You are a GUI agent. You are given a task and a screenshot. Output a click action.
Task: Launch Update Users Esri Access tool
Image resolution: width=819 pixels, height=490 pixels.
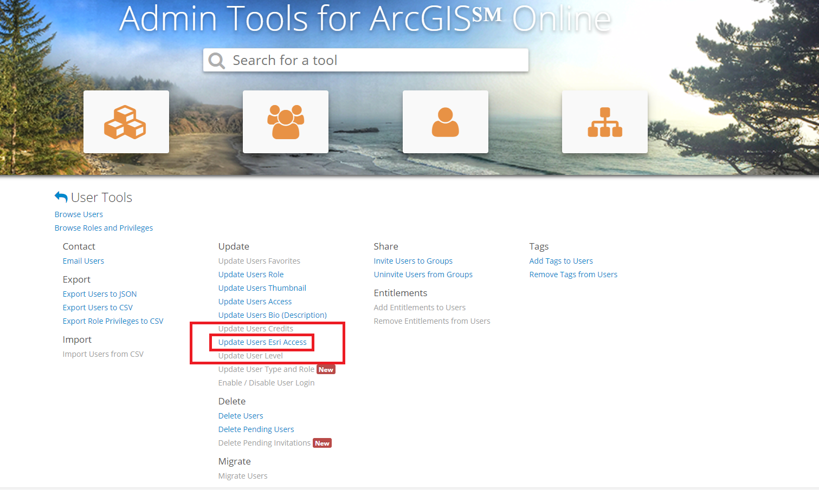[262, 342]
